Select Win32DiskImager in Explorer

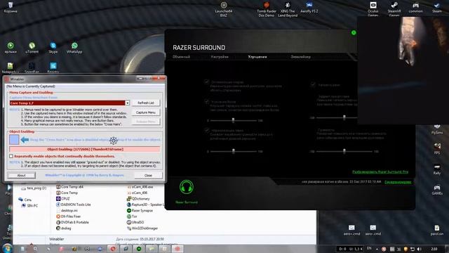coord(142,228)
